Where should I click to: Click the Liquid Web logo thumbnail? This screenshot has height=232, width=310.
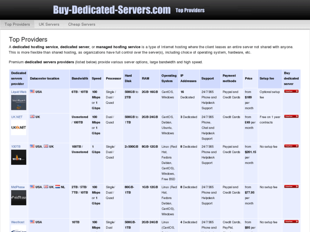(x=19, y=103)
